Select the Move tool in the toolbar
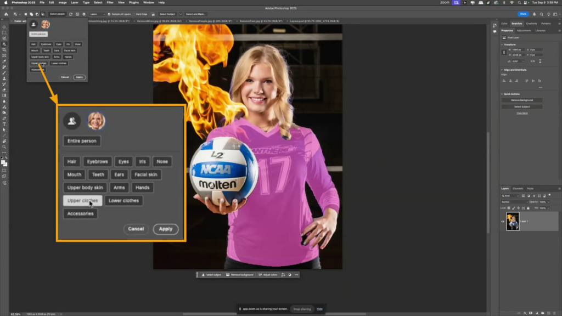Image resolution: width=562 pixels, height=316 pixels. click(4, 27)
